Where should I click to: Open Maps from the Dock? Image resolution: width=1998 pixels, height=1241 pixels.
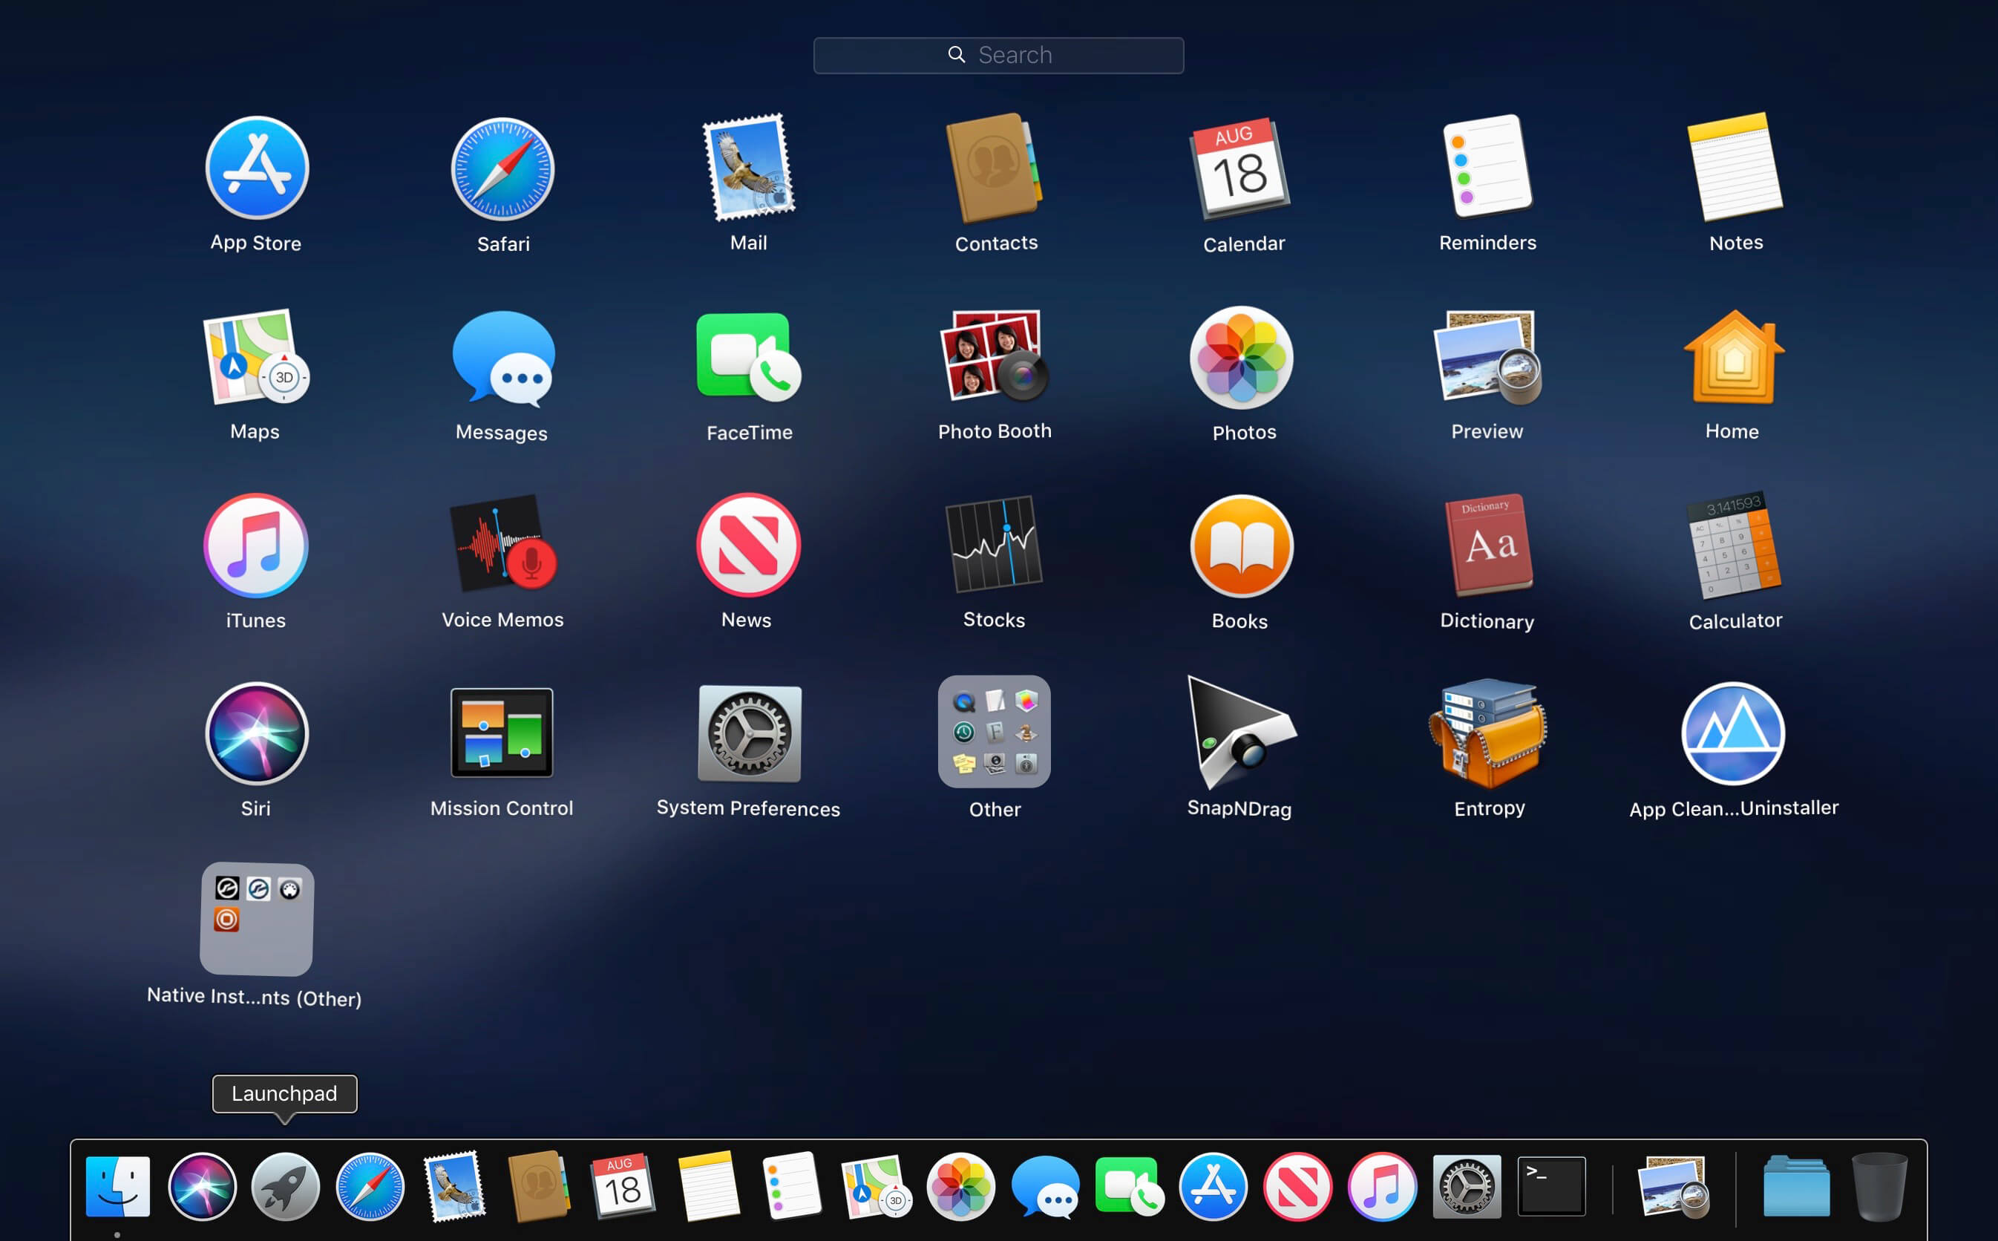877,1187
